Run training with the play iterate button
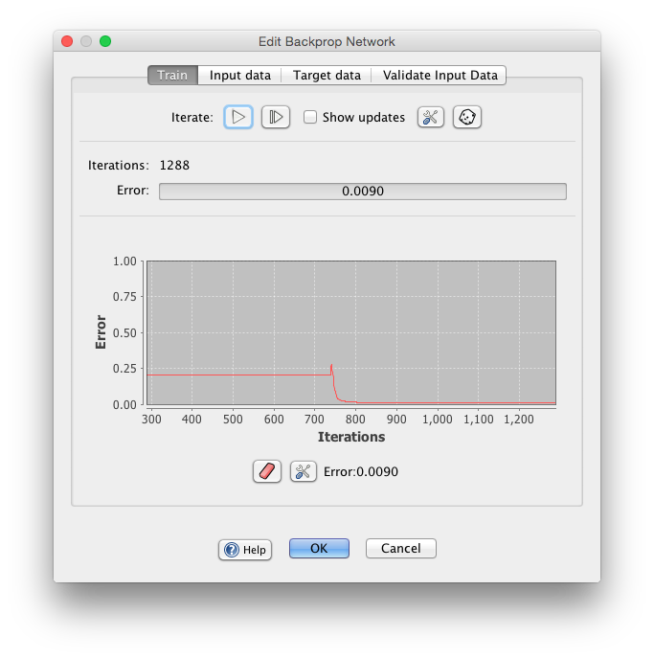Viewport: 654px width, 659px height. (x=238, y=117)
